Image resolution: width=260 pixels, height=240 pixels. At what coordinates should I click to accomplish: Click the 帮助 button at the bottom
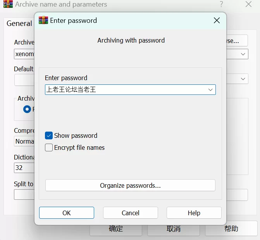tap(231, 229)
